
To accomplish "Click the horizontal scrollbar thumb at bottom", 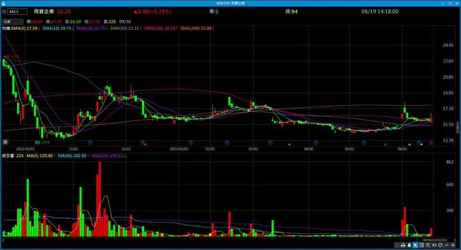I will coord(435,240).
